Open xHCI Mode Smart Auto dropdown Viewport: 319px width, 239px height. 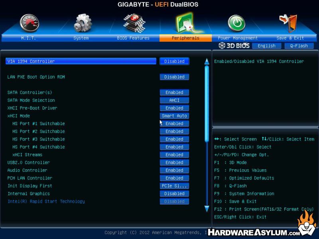pyautogui.click(x=174, y=116)
